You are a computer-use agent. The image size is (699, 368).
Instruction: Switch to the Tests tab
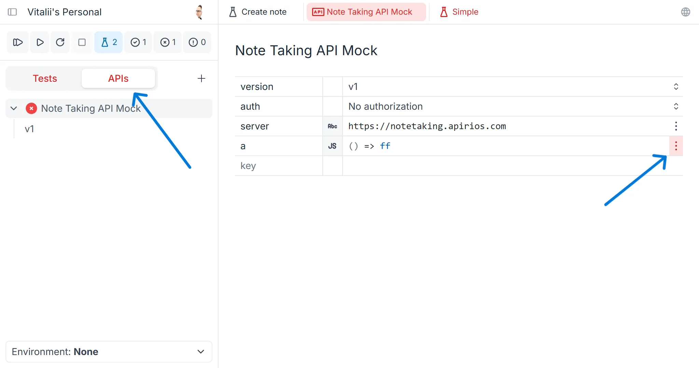point(45,78)
